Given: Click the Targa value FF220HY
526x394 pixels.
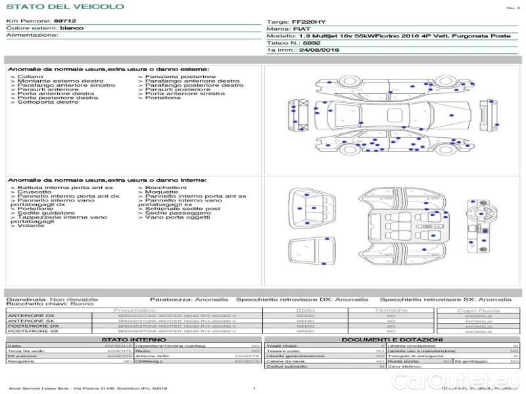Looking at the screenshot, I should (x=313, y=22).
